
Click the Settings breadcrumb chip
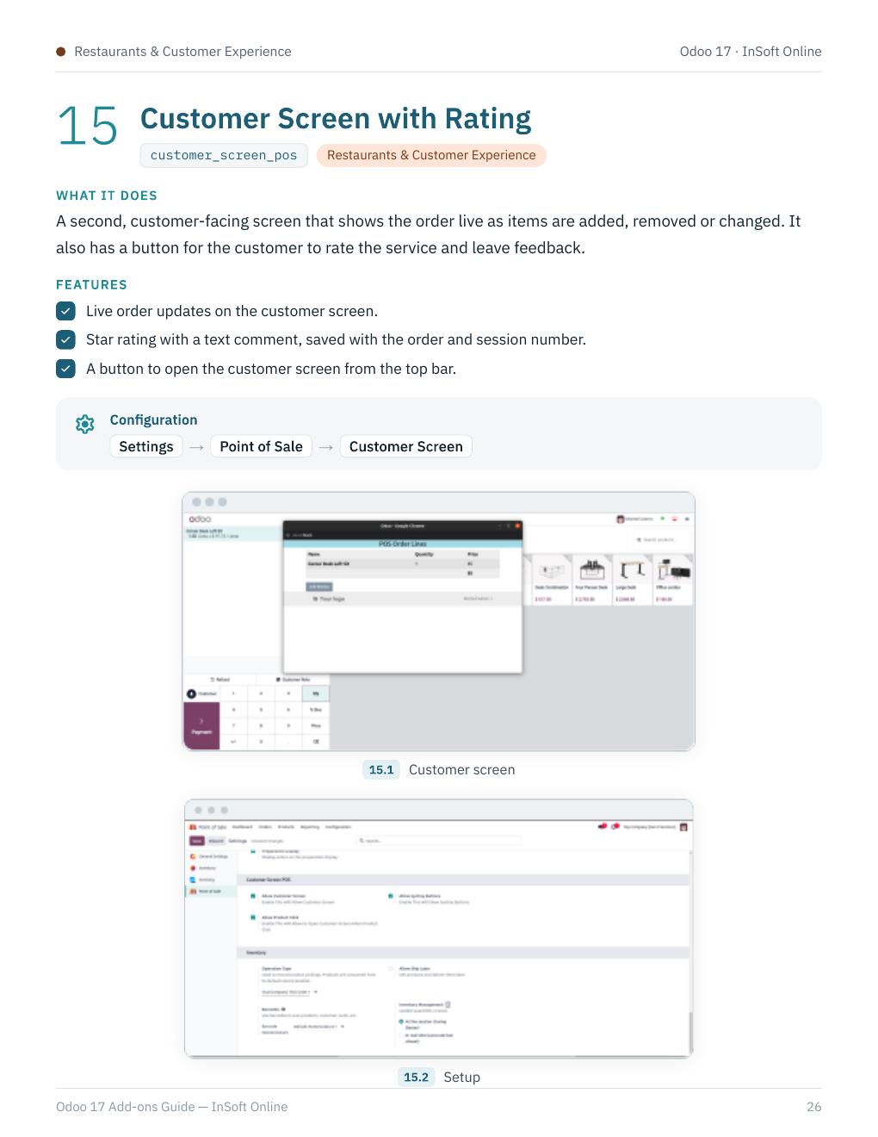146,446
